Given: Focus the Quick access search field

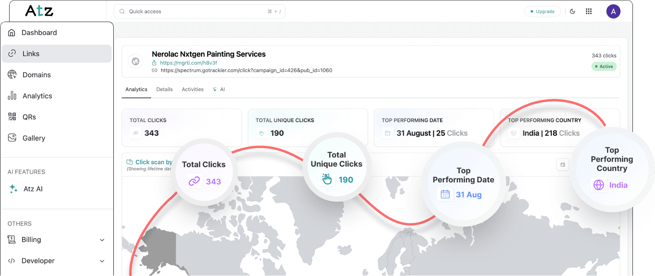Looking at the screenshot, I should pyautogui.click(x=200, y=12).
